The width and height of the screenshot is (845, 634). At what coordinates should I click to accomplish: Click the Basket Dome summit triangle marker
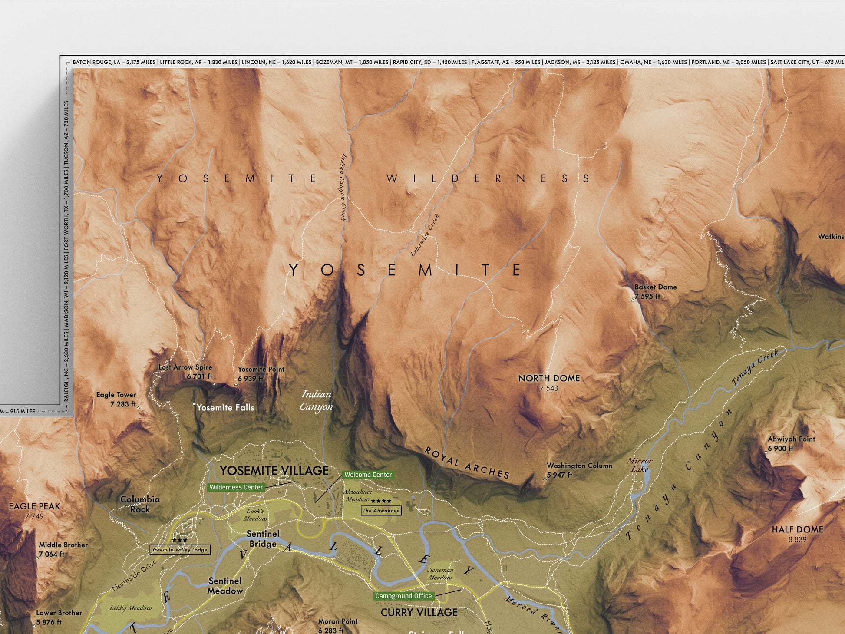click(x=633, y=300)
